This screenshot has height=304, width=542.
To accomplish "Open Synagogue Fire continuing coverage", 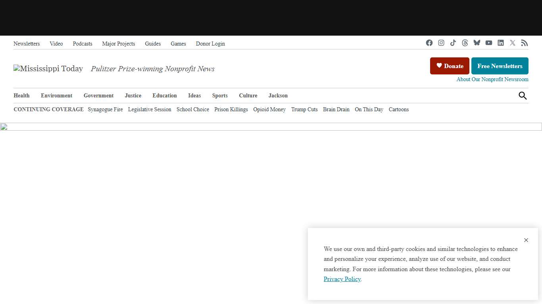I will coord(105,110).
